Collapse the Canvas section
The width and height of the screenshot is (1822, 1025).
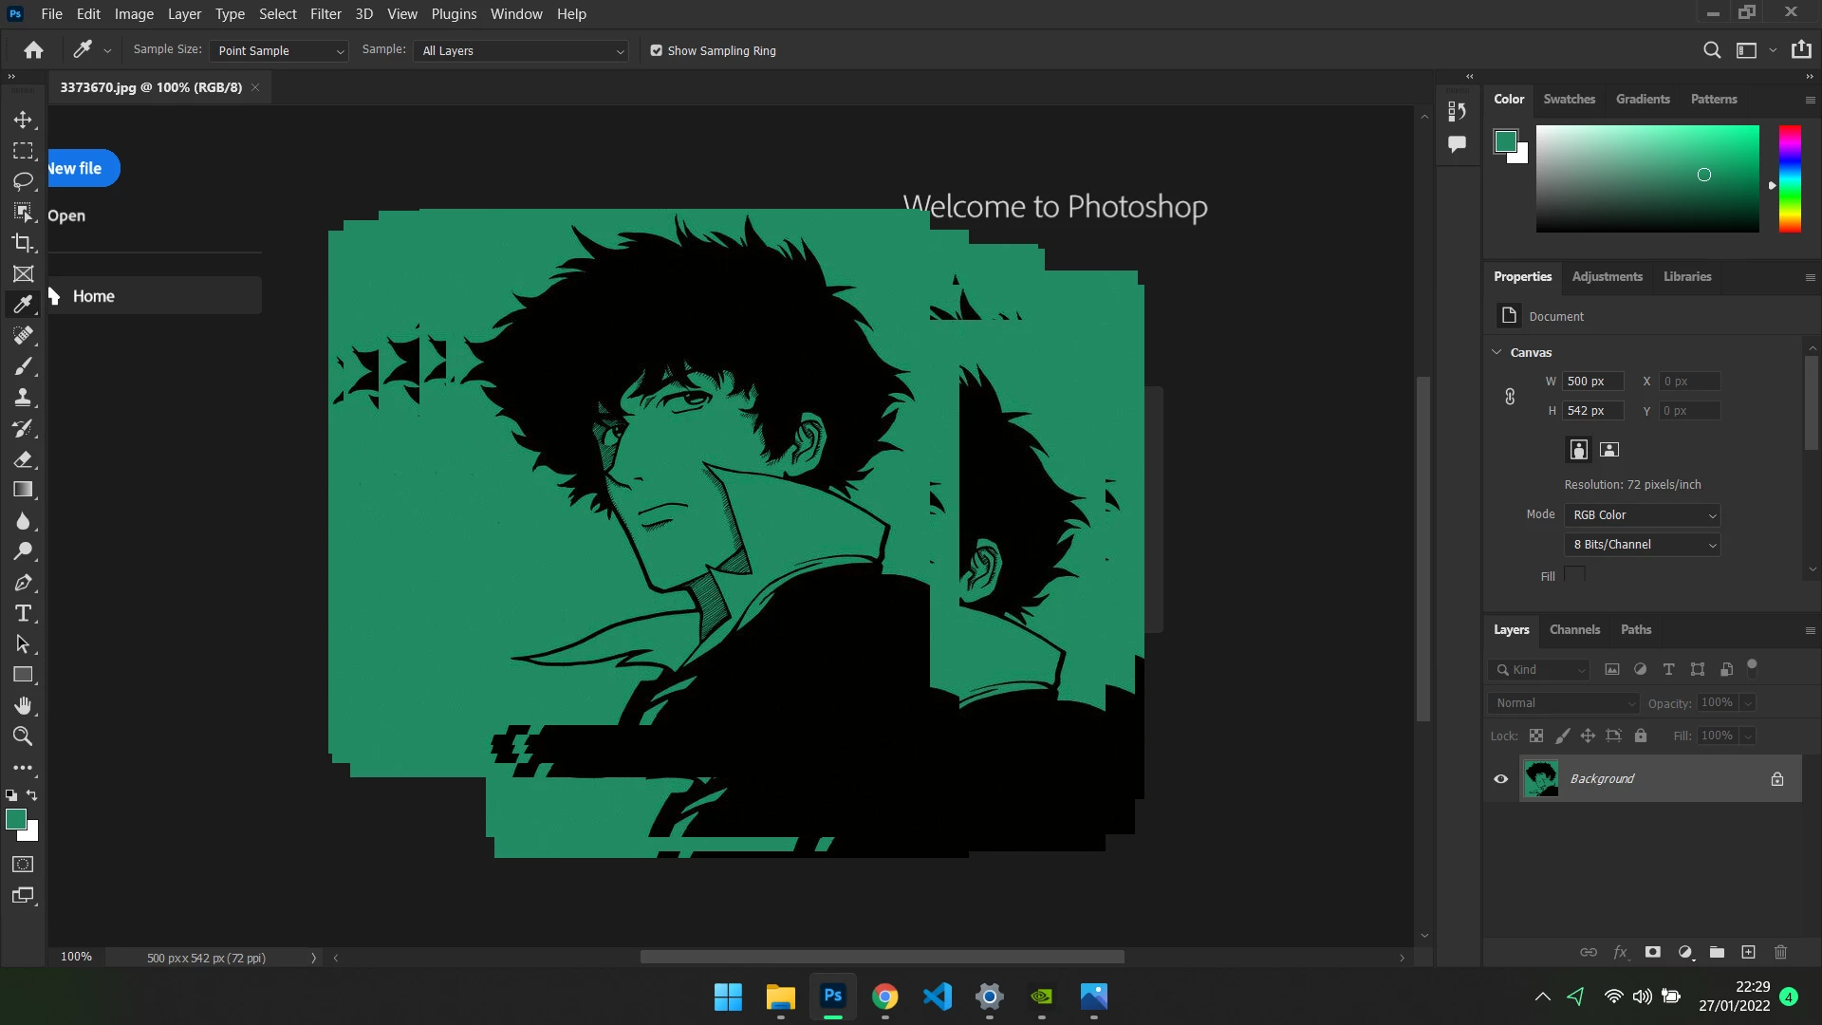pos(1497,352)
